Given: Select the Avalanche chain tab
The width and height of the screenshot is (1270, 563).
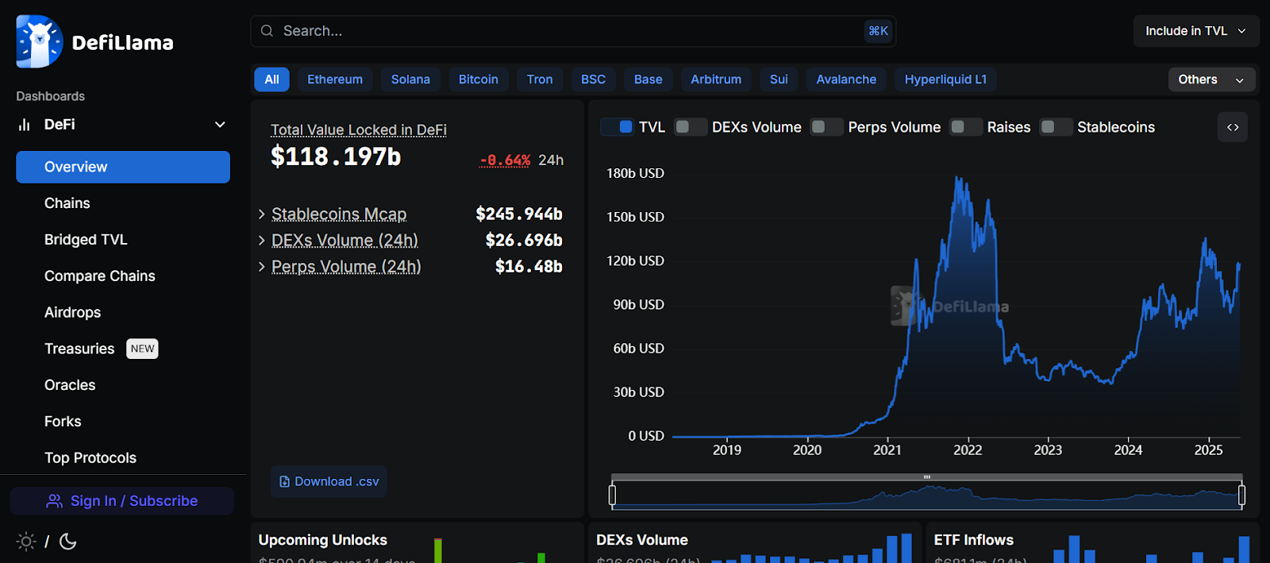Looking at the screenshot, I should (846, 79).
